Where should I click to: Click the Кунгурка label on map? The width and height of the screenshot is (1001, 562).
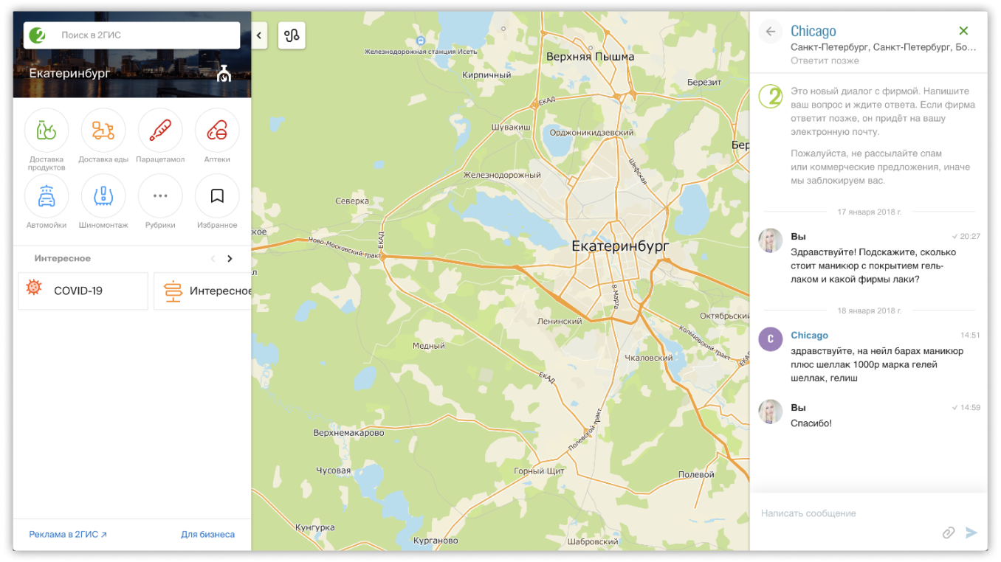pyautogui.click(x=315, y=528)
